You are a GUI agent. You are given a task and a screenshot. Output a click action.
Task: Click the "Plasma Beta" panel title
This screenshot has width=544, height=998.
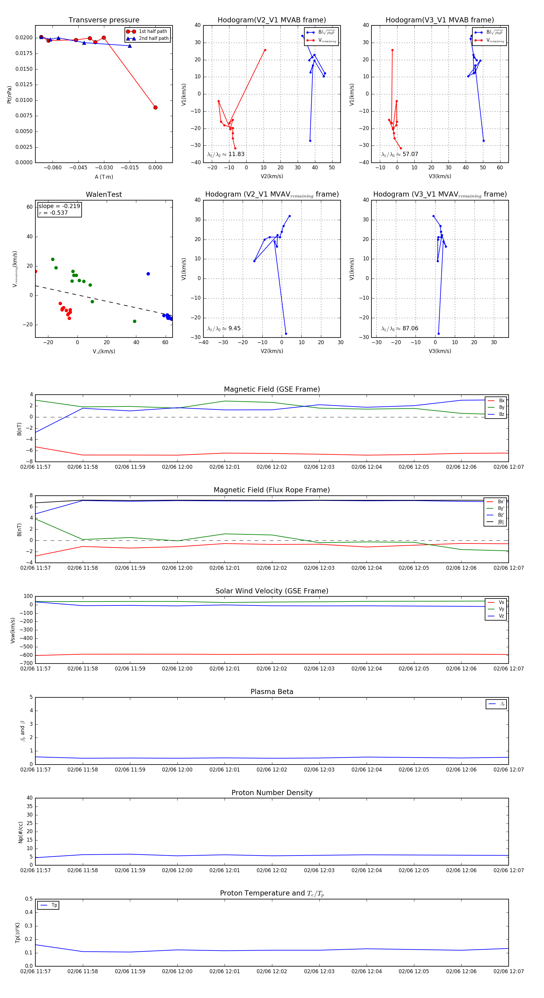pyautogui.click(x=272, y=692)
